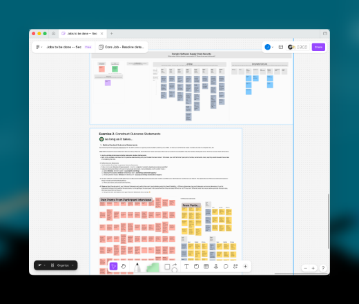Toggle the layout view icon near avatar

pyautogui.click(x=281, y=47)
